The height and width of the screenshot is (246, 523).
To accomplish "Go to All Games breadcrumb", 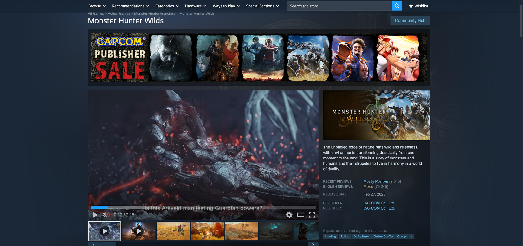I will point(96,13).
